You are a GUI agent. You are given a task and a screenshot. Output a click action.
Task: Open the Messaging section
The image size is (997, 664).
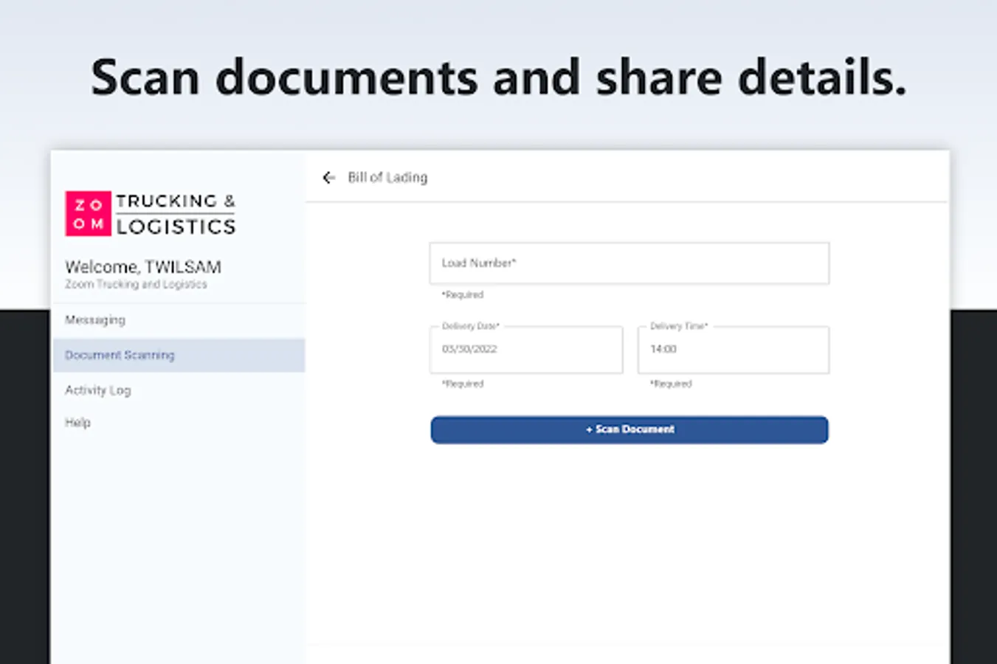coord(94,319)
